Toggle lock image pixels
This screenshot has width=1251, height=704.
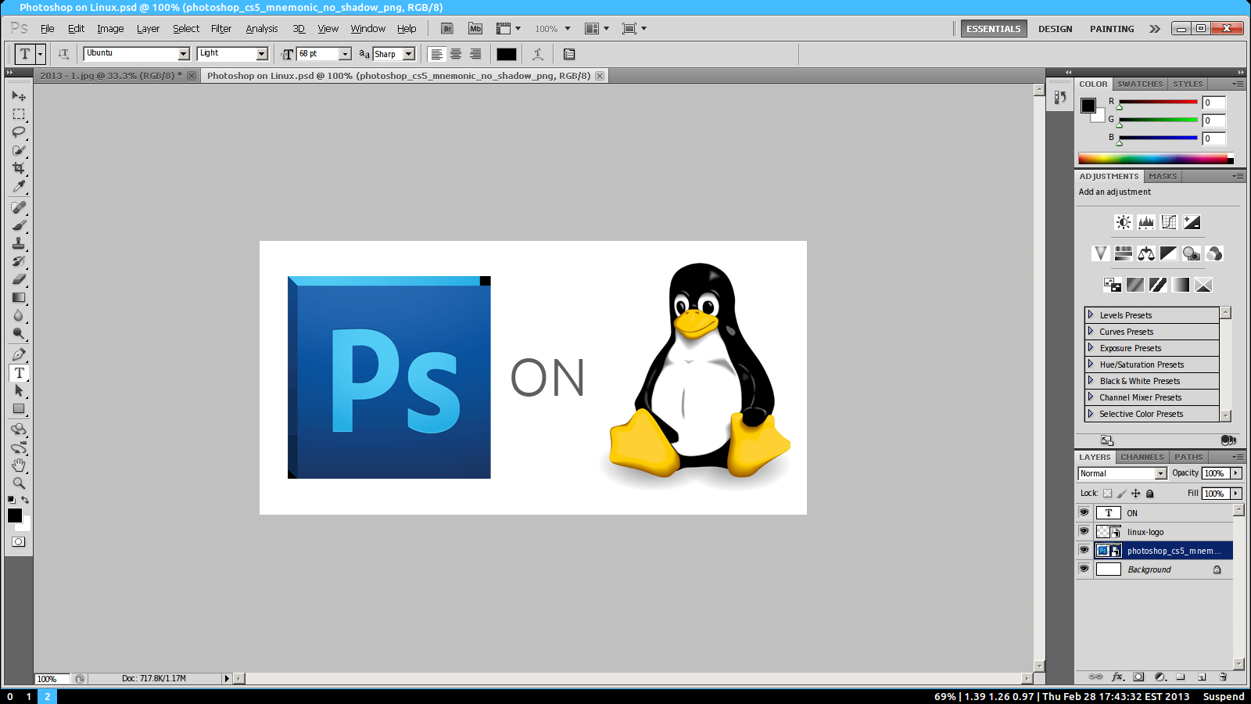pyautogui.click(x=1122, y=494)
